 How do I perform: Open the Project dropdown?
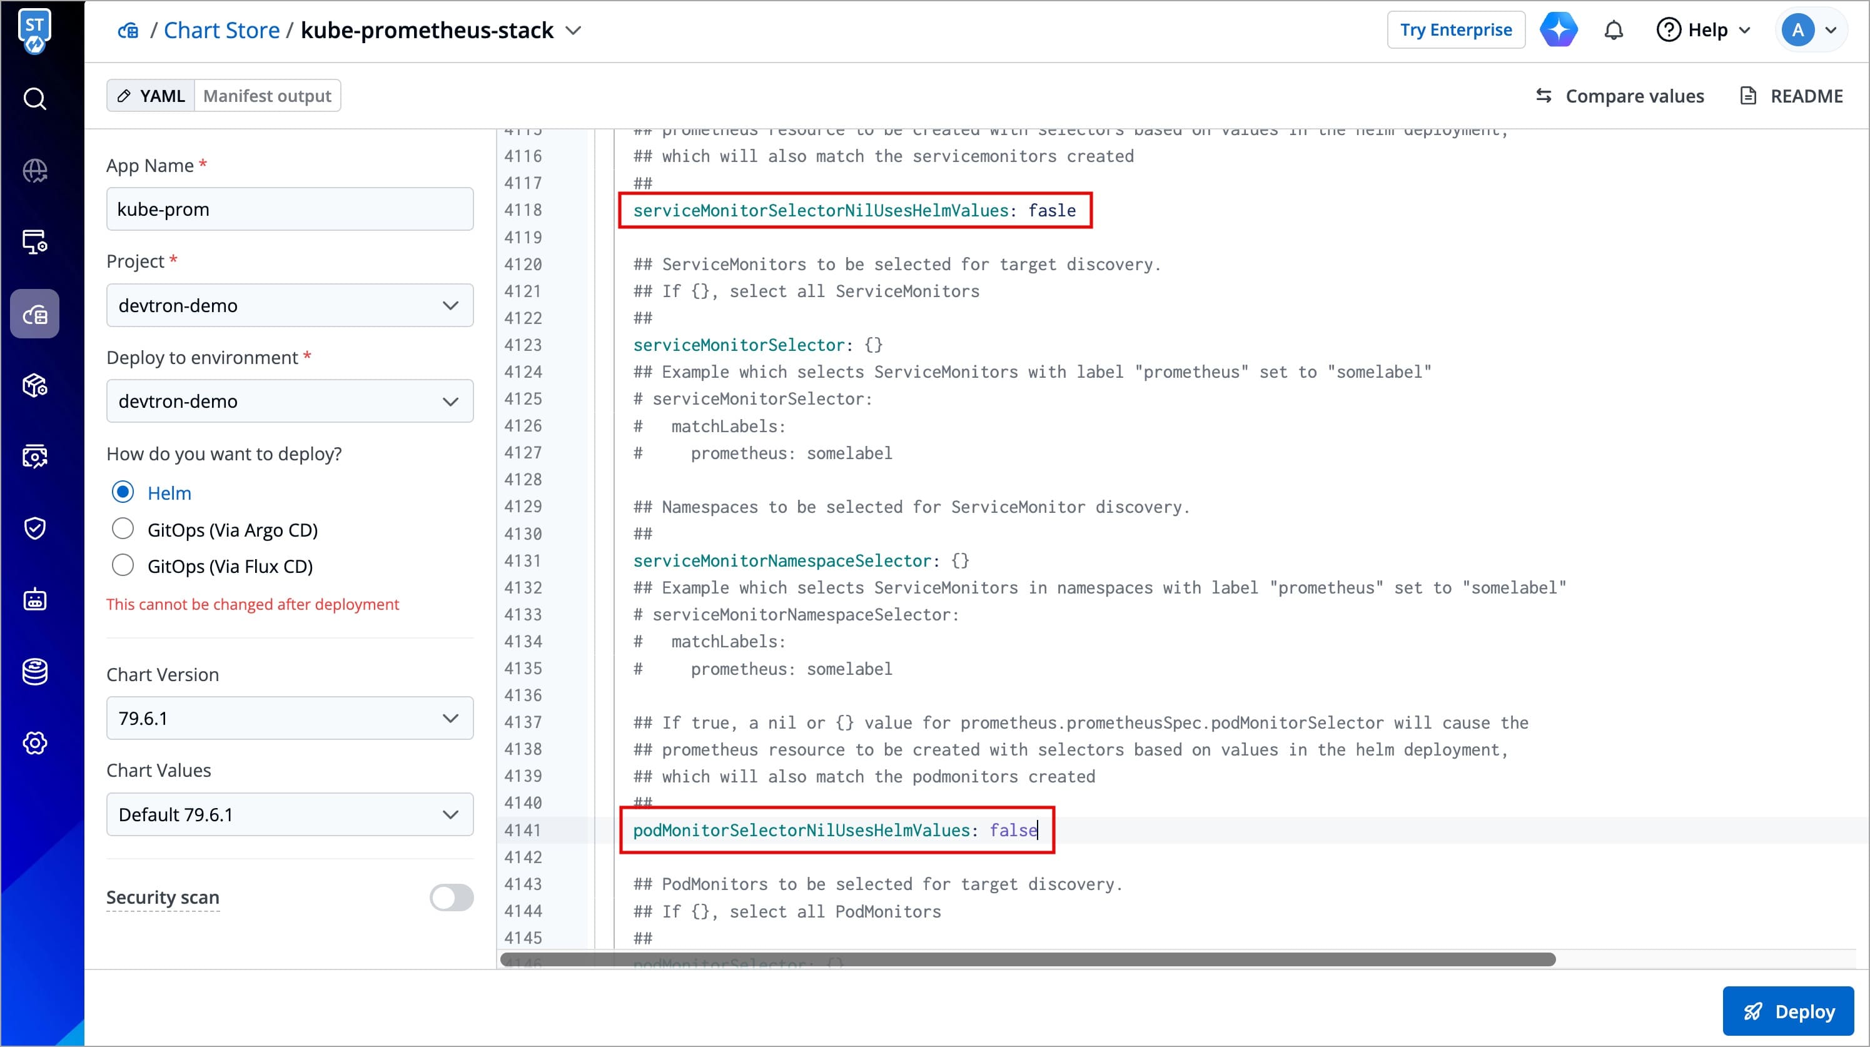(x=290, y=305)
